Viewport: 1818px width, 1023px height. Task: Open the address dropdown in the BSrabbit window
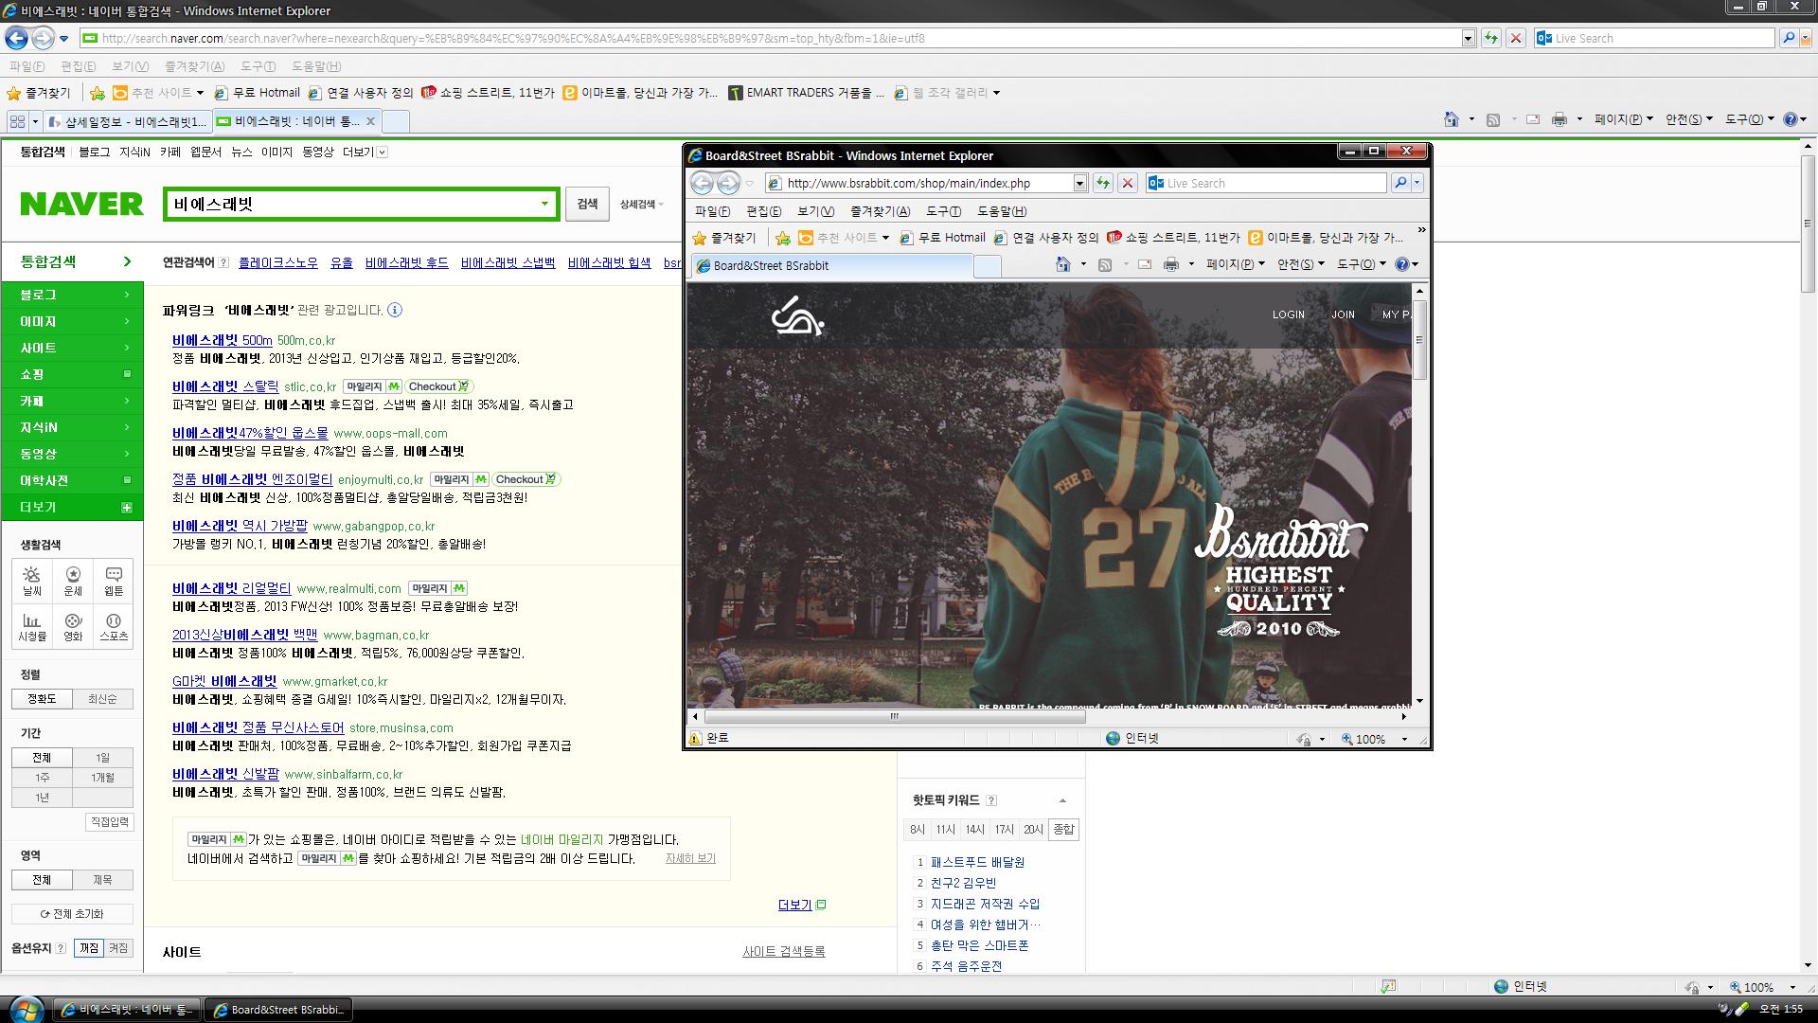tap(1079, 183)
